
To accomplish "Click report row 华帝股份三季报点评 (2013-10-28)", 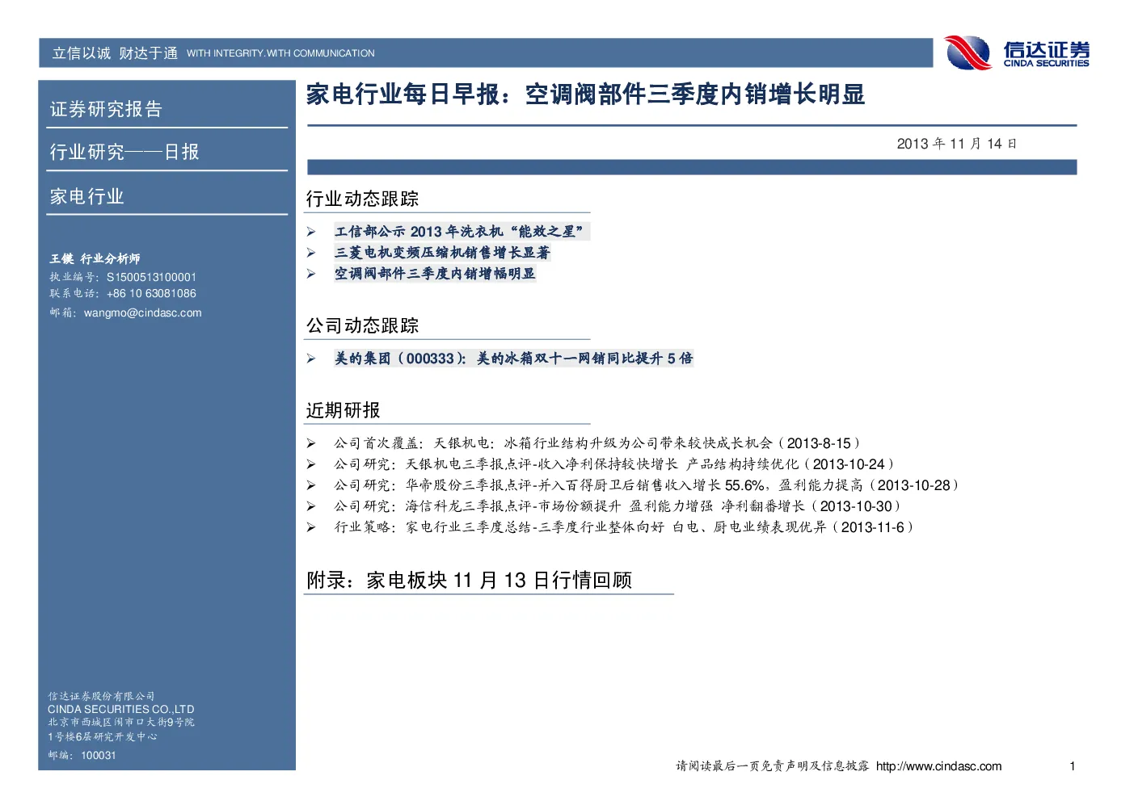I will 647,485.
